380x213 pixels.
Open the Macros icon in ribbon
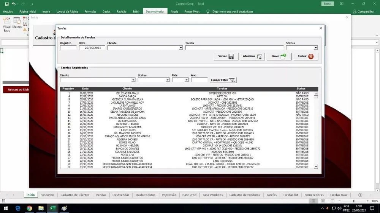(x=17, y=23)
